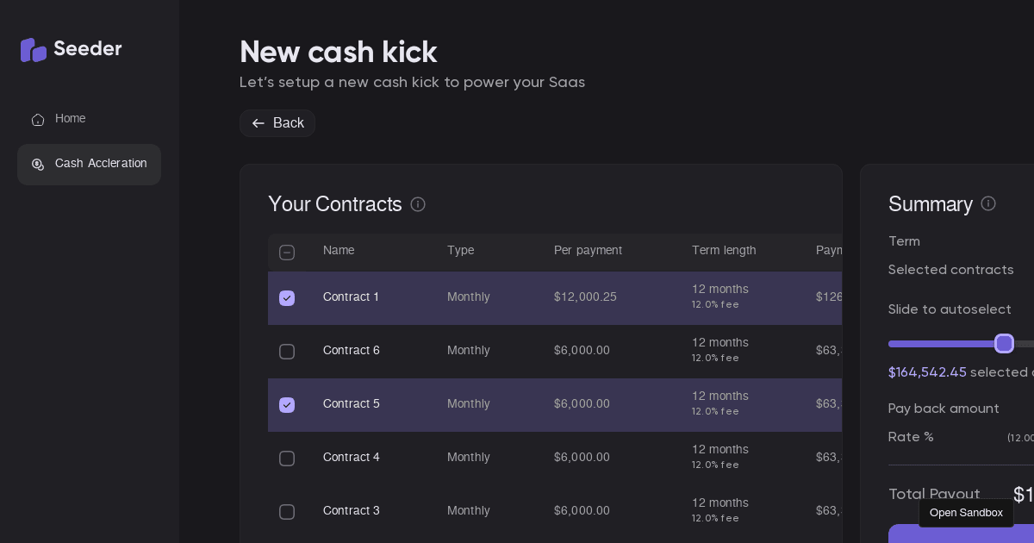Tick the Contract 4 checkbox

287,459
